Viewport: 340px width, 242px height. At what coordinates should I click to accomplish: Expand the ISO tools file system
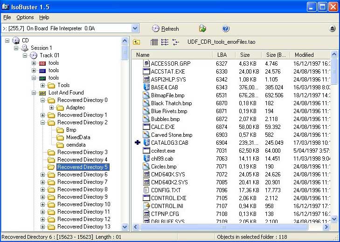(34, 63)
